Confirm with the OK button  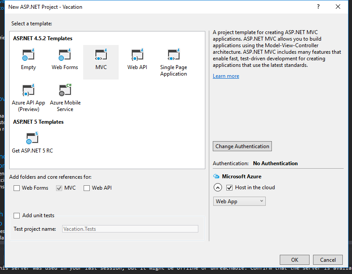click(295, 260)
